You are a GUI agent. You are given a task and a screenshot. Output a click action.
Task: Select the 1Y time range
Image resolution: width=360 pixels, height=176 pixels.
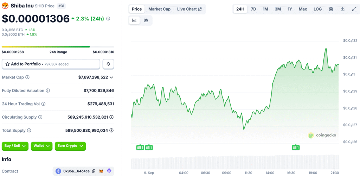[x=290, y=9]
